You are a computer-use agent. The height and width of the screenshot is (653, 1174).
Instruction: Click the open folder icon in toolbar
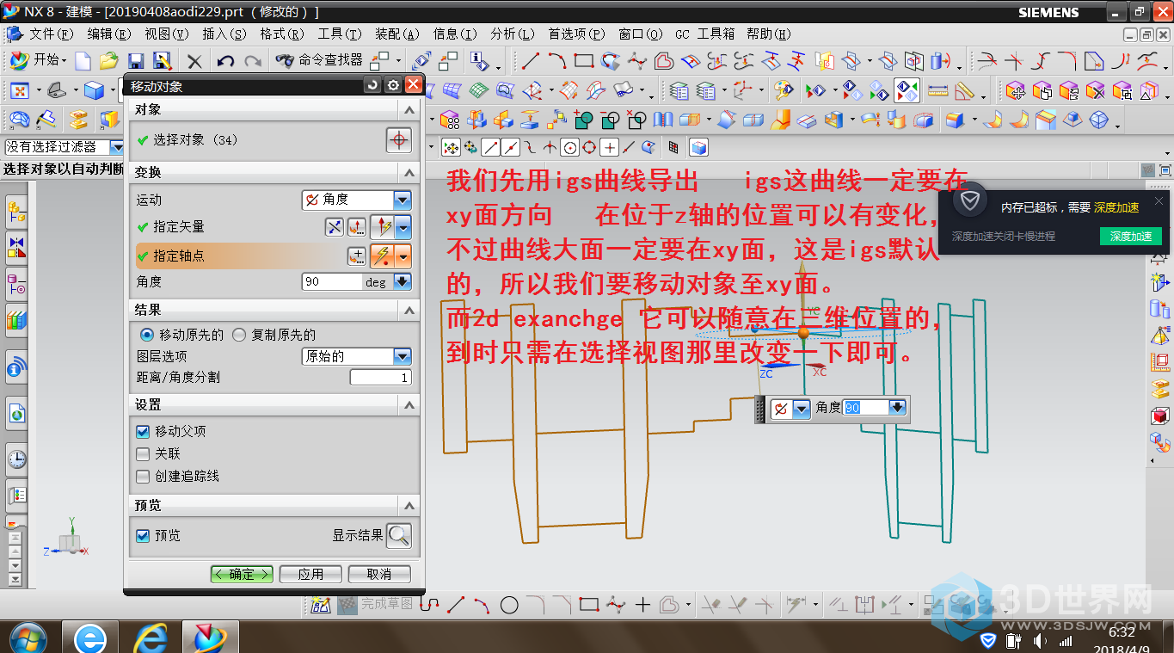point(108,61)
